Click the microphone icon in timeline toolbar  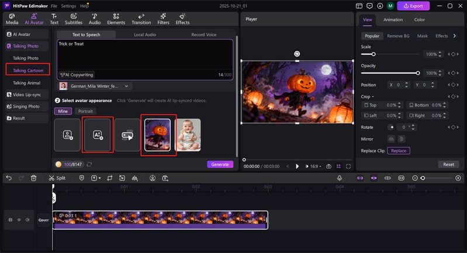click(338, 178)
